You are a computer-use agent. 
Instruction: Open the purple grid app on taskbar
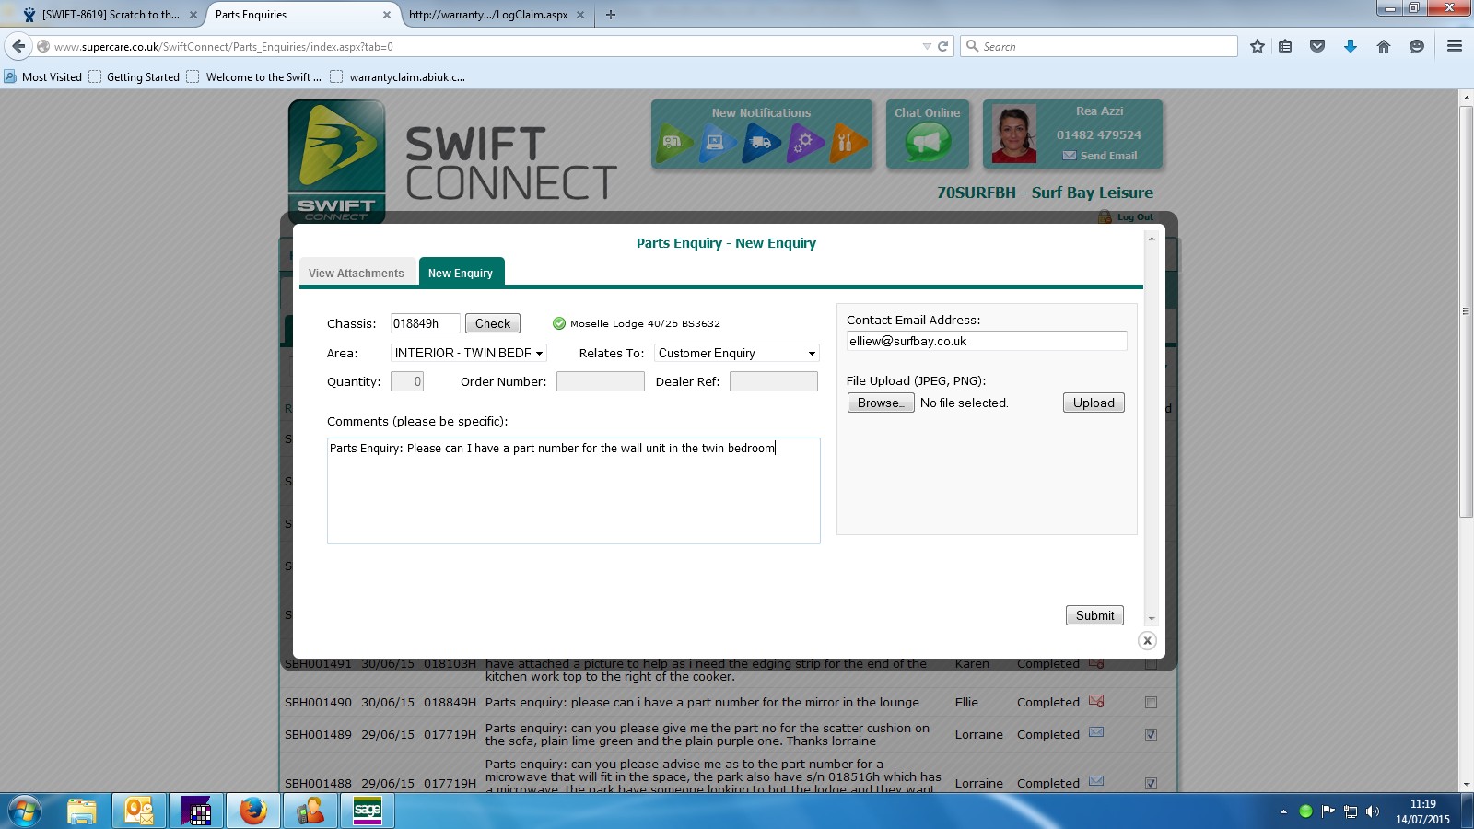pyautogui.click(x=195, y=811)
